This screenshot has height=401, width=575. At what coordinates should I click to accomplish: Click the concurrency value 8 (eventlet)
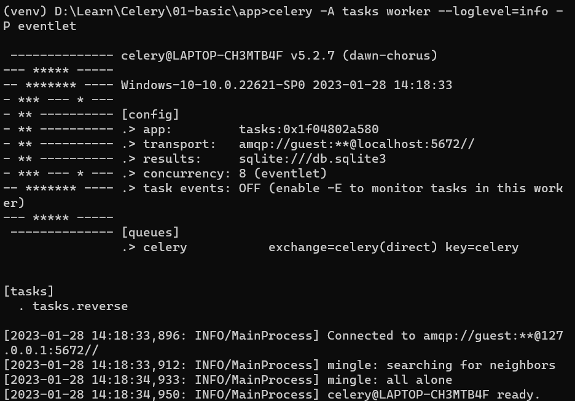283,173
